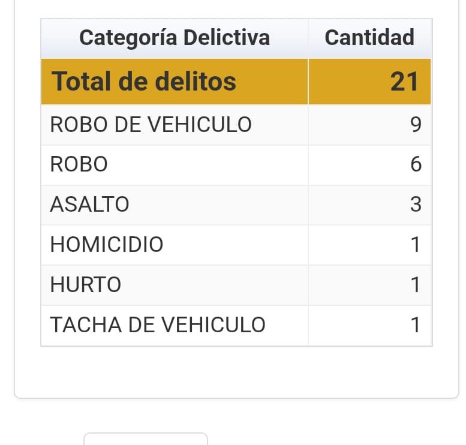
Task: Click the Categoría Delictiva column header
Action: coord(175,38)
